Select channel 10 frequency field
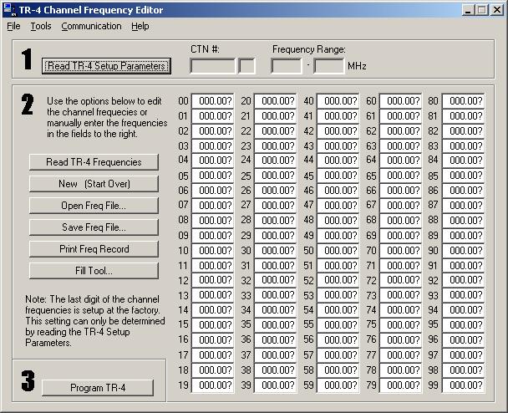The width and height of the screenshot is (508, 413). pos(212,250)
